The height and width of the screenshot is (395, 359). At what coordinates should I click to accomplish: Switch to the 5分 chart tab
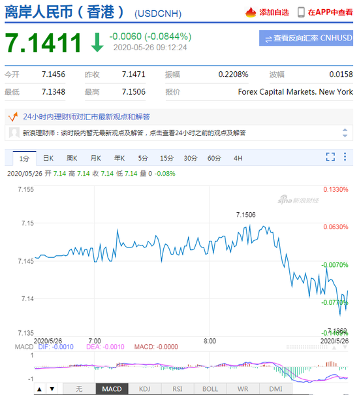(143, 158)
